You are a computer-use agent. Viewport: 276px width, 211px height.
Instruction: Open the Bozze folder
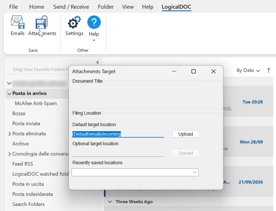click(x=19, y=113)
